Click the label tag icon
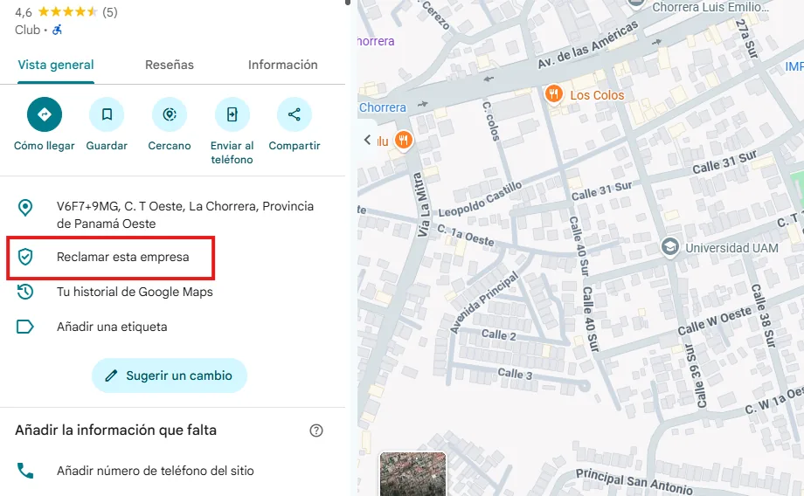Screen dimensions: 804x496 (x=25, y=327)
